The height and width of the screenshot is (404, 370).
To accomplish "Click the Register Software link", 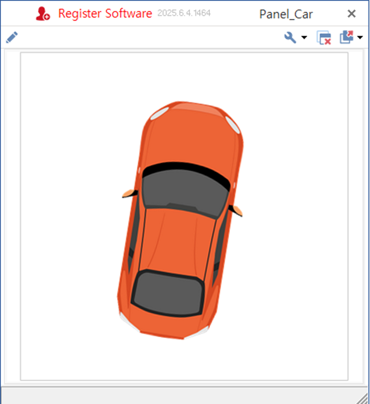I will coord(105,13).
